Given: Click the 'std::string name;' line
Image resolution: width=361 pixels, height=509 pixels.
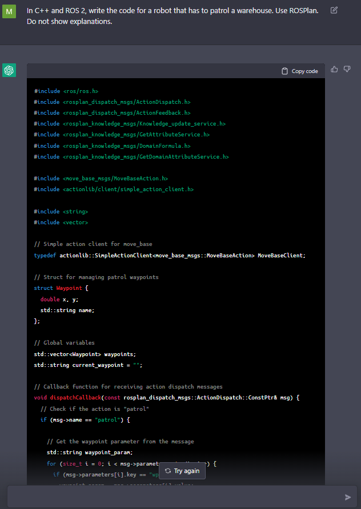Looking at the screenshot, I should [x=67, y=310].
